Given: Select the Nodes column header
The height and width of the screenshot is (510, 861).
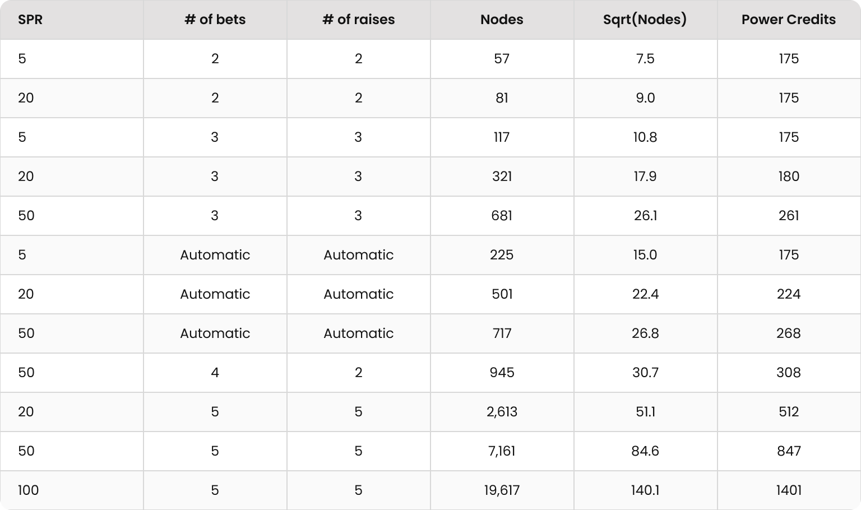Looking at the screenshot, I should [x=502, y=20].
